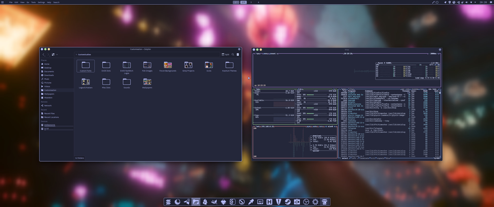This screenshot has width=494, height=207.
Task: Open the notifications bell in system tray
Action: point(445,2)
